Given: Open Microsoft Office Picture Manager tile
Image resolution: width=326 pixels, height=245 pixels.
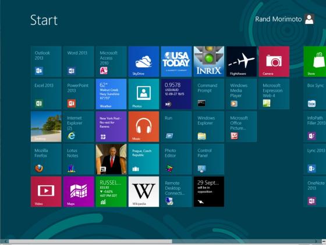Looking at the screenshot, I should pyautogui.click(x=242, y=127).
